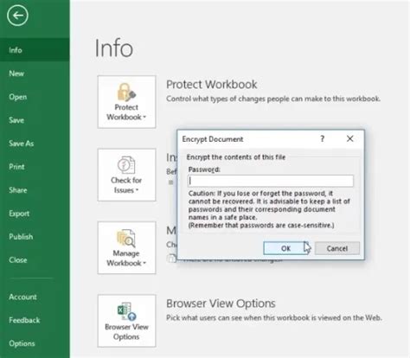Open the Check for Issues dropdown

click(x=126, y=175)
